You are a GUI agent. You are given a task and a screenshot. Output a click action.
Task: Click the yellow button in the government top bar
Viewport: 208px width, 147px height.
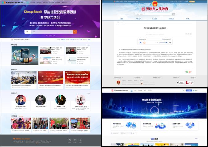(x=192, y=2)
